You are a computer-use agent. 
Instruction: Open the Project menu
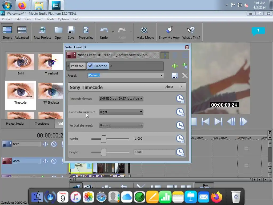point(7,19)
